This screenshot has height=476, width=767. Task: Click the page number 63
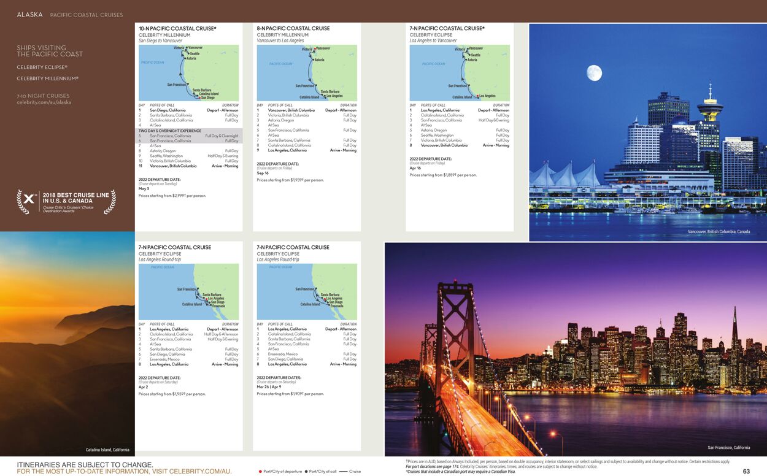pyautogui.click(x=746, y=471)
